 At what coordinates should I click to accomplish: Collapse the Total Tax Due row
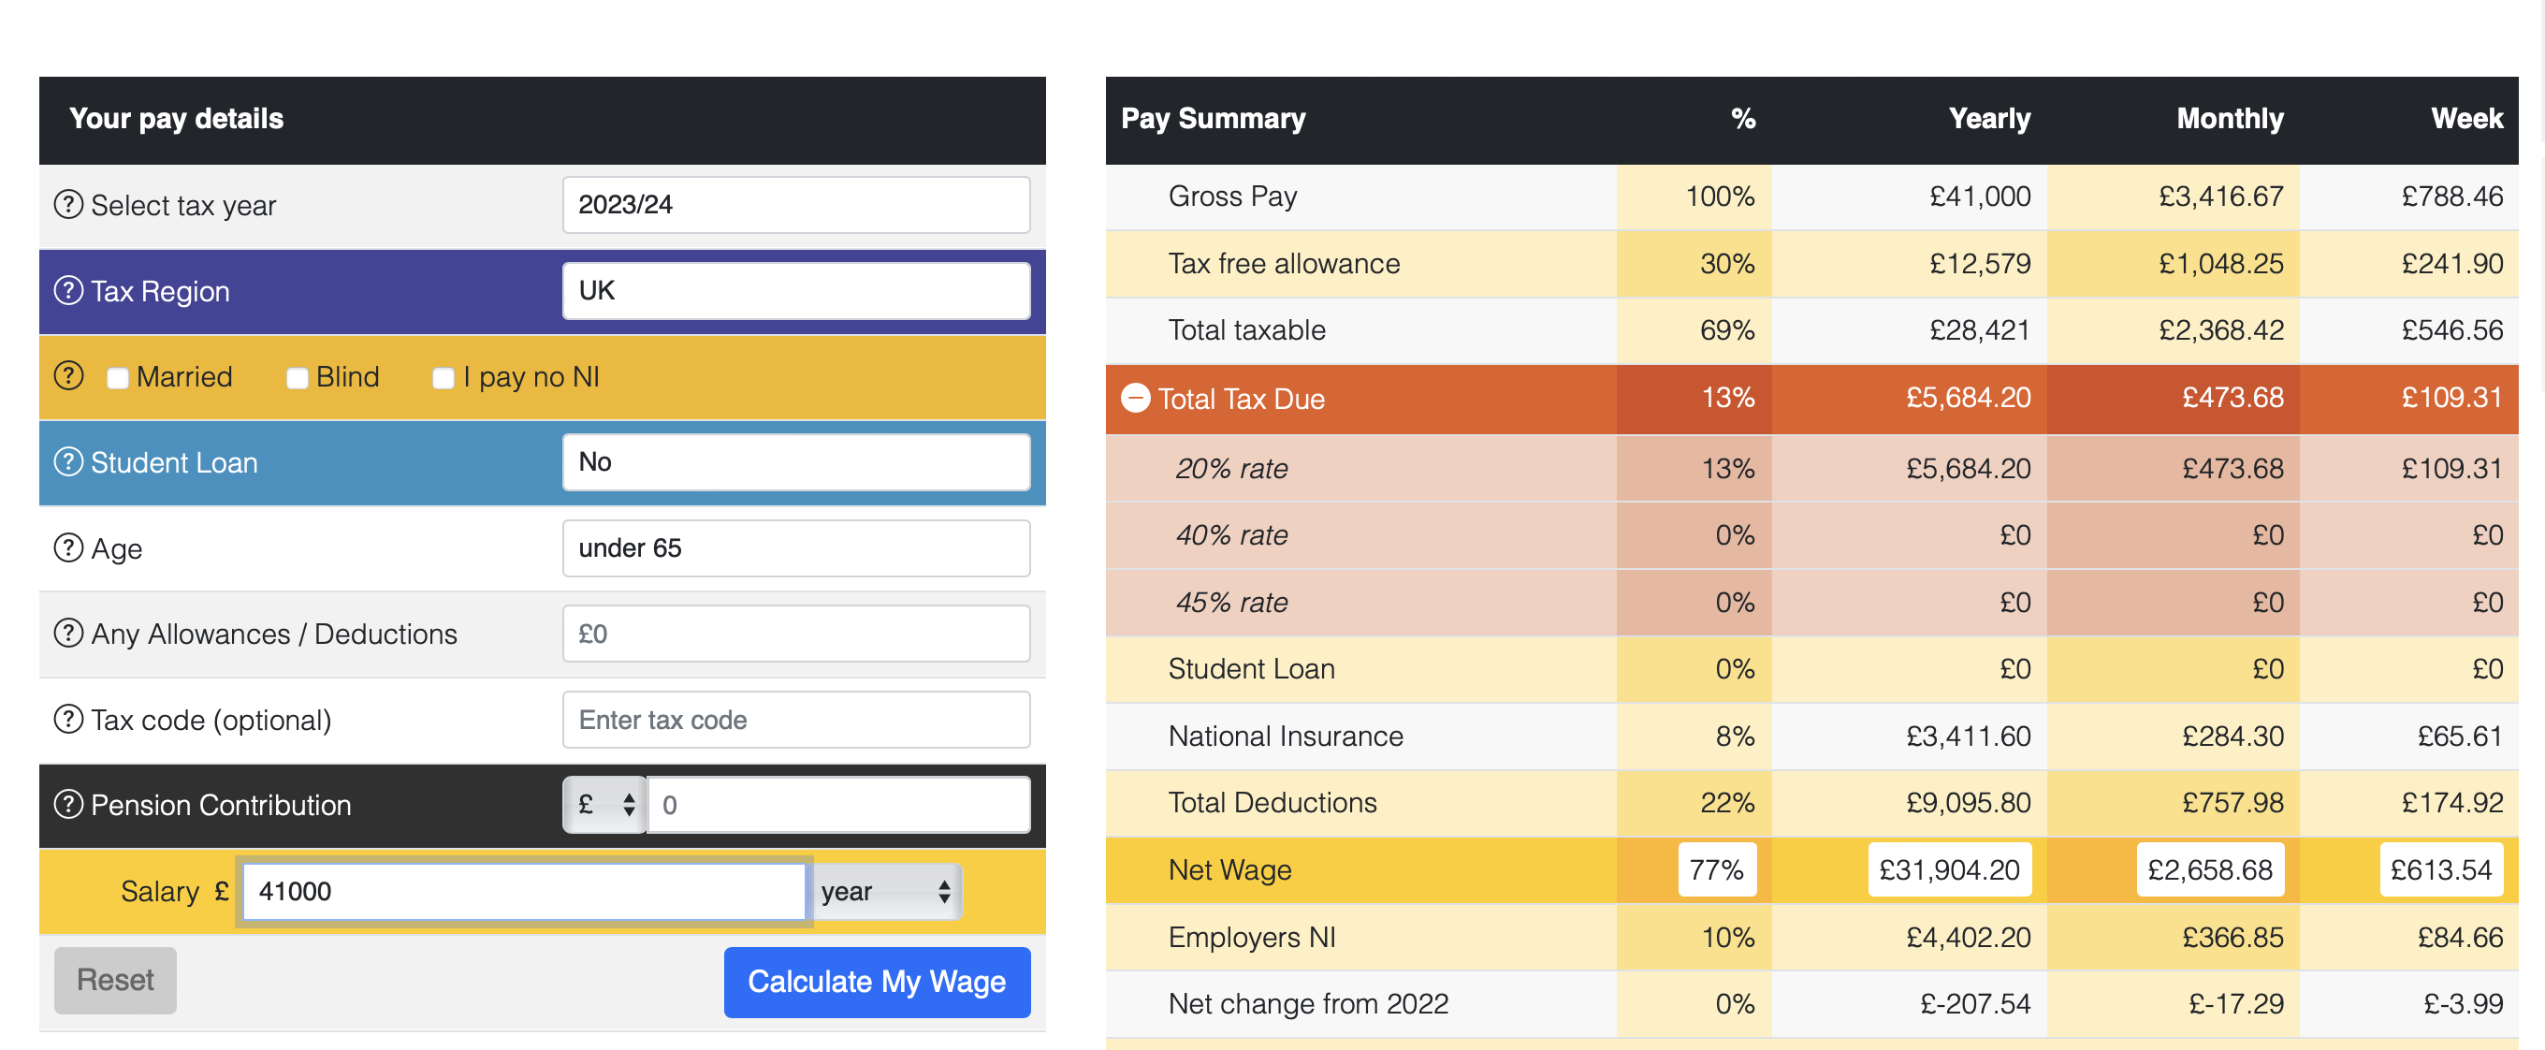pyautogui.click(x=1135, y=398)
